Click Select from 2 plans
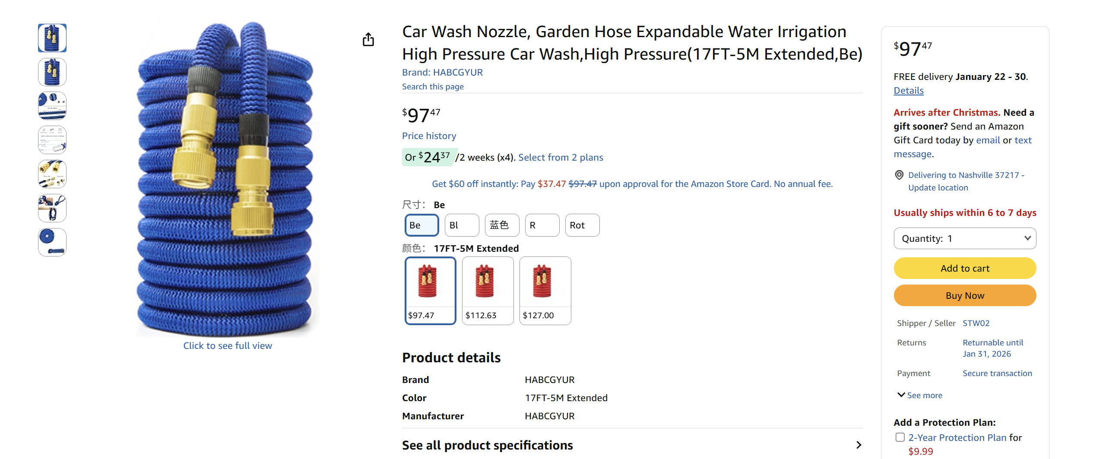The width and height of the screenshot is (1093, 459). click(x=561, y=157)
